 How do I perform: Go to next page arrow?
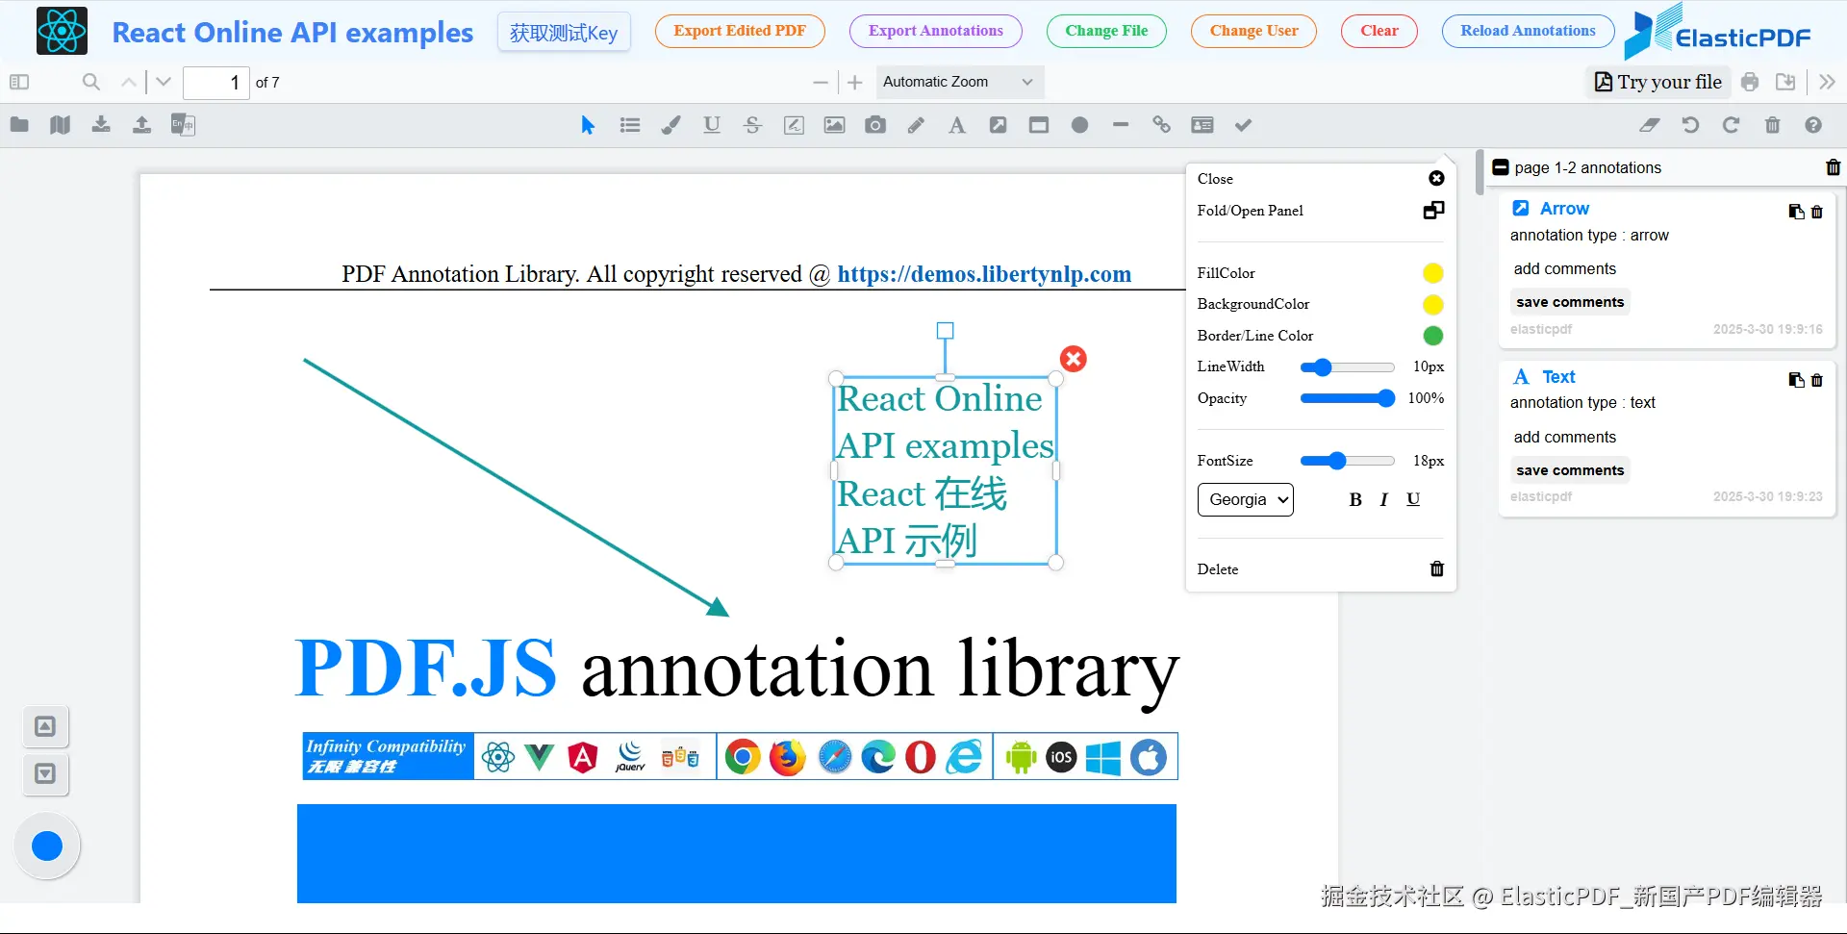pyautogui.click(x=164, y=82)
